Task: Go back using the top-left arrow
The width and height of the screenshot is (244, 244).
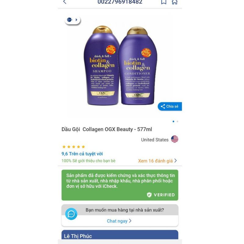Action: pos(65,2)
